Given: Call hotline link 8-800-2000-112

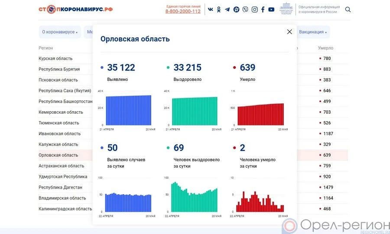Looking at the screenshot, I should pyautogui.click(x=183, y=11).
